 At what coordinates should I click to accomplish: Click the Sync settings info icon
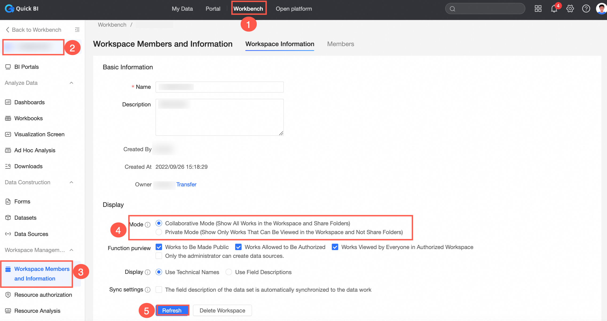coord(148,290)
